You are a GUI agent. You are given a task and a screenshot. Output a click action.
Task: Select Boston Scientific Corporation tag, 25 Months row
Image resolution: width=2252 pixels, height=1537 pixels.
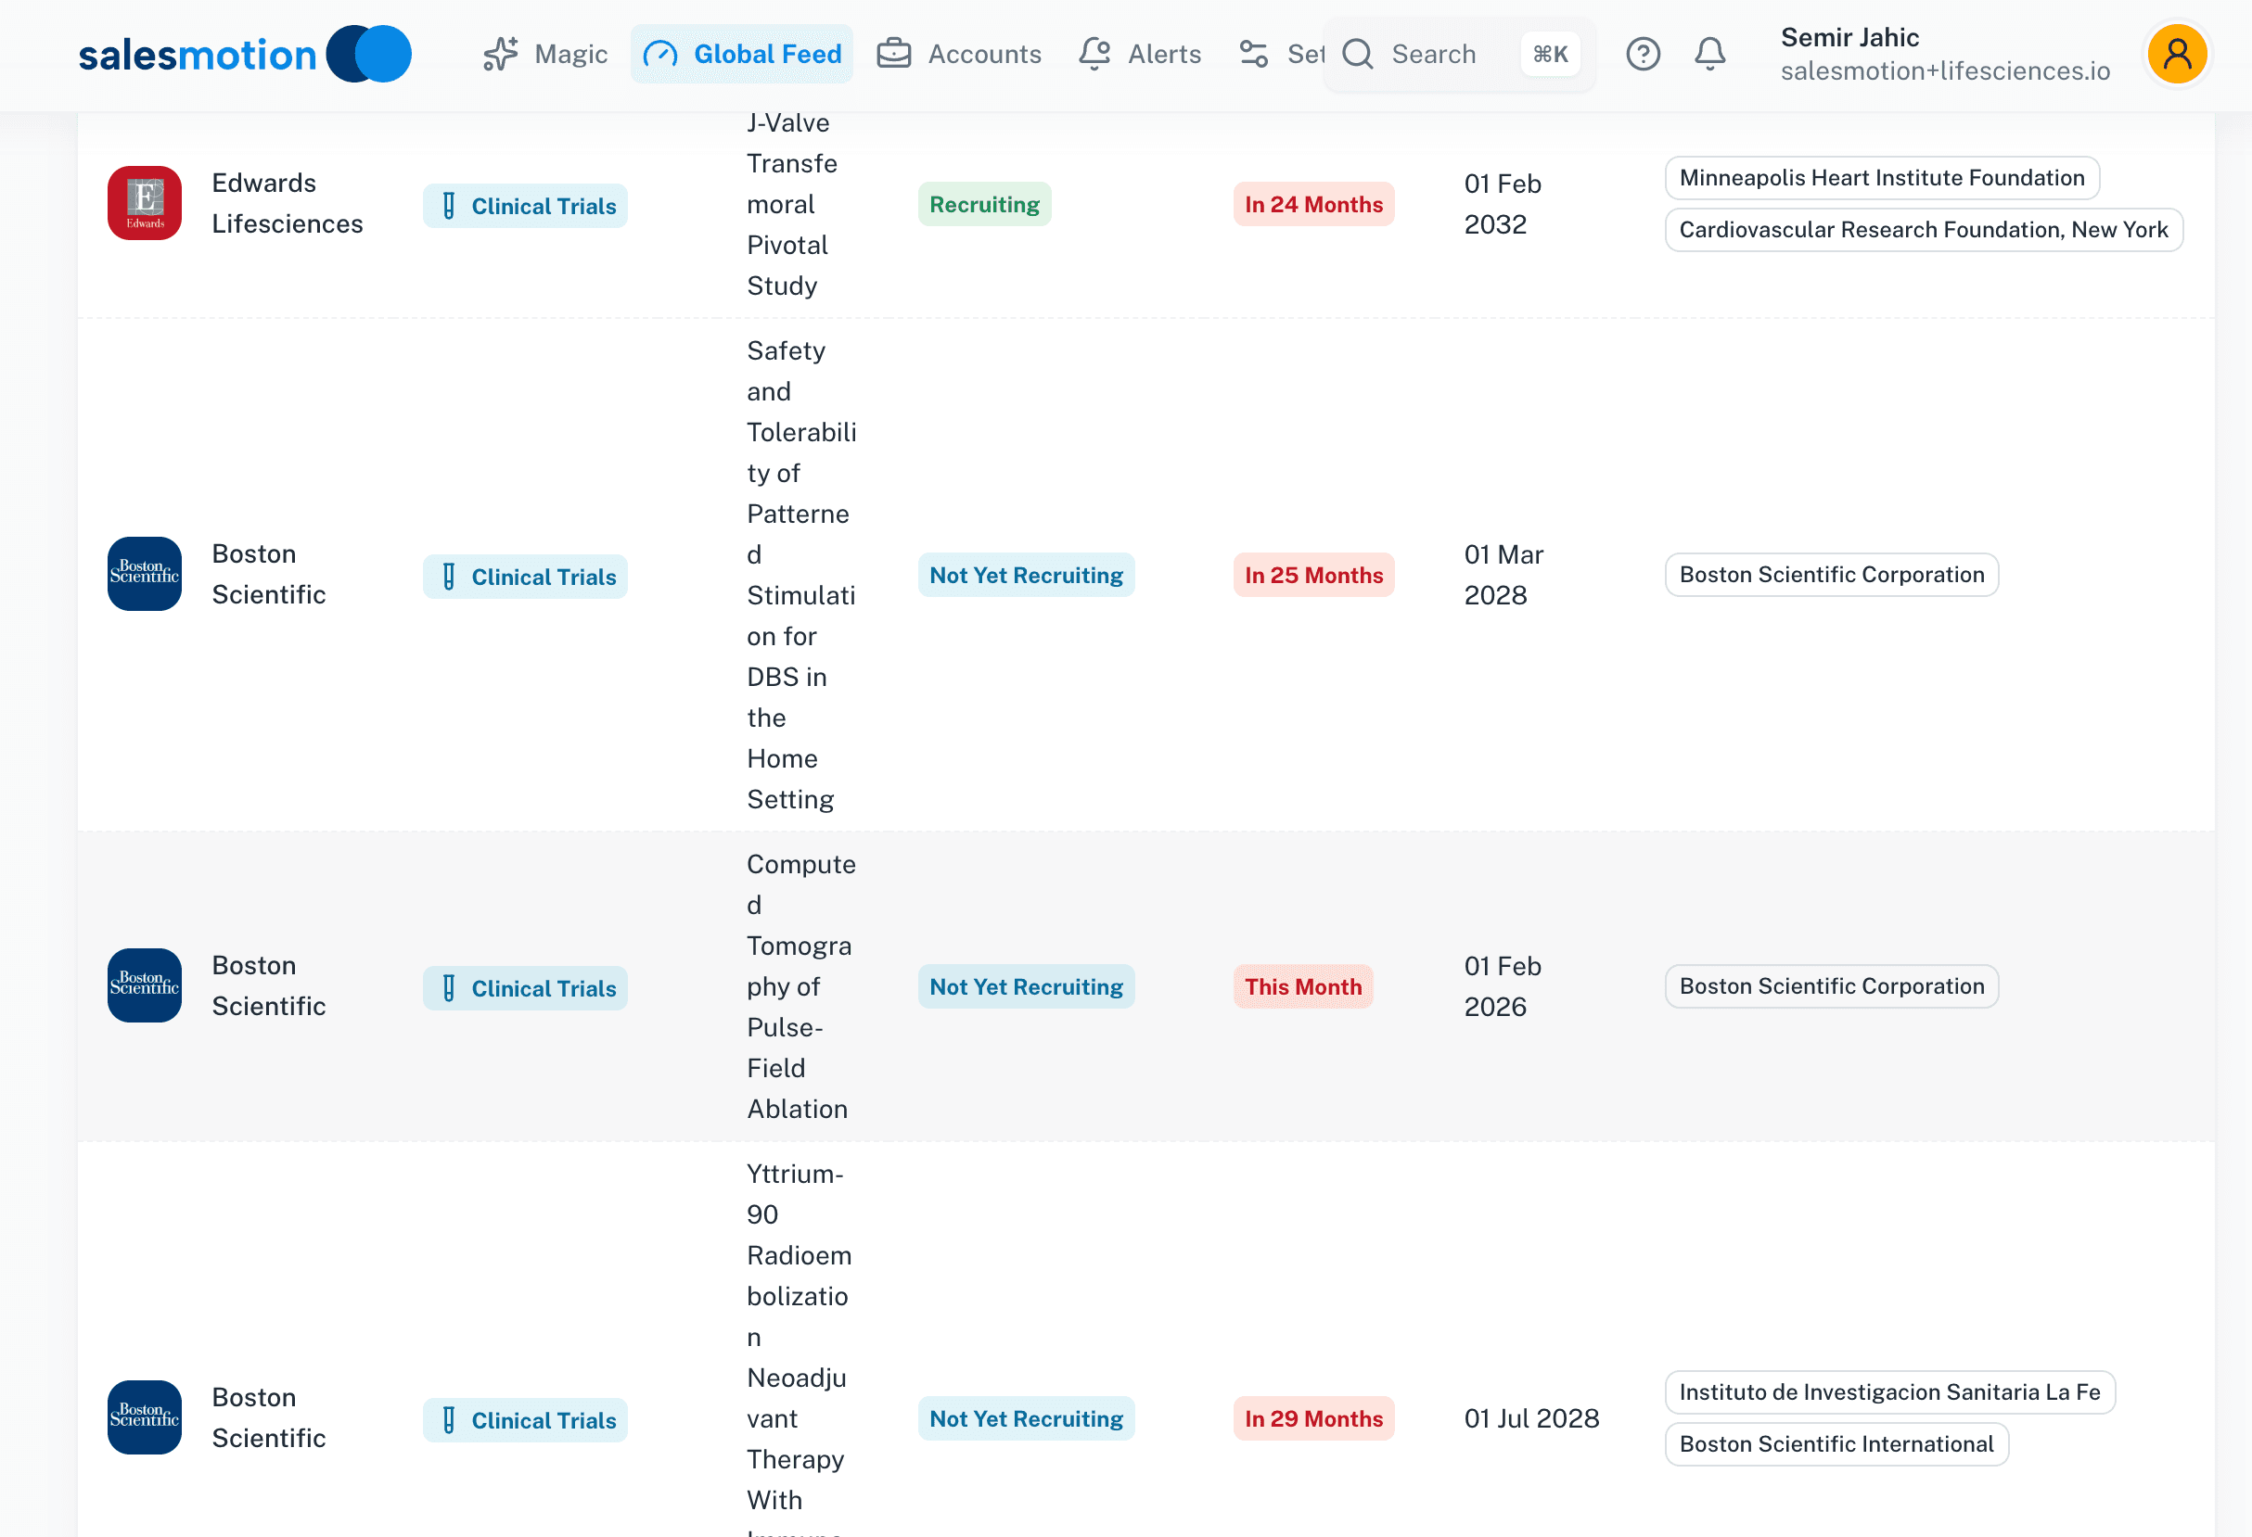point(1831,576)
